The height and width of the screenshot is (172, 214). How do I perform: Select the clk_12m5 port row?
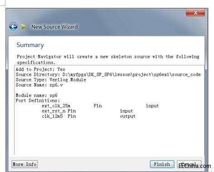click(x=88, y=116)
